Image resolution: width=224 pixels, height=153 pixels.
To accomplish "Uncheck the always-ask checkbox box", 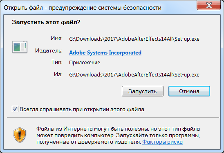I will (15, 109).
